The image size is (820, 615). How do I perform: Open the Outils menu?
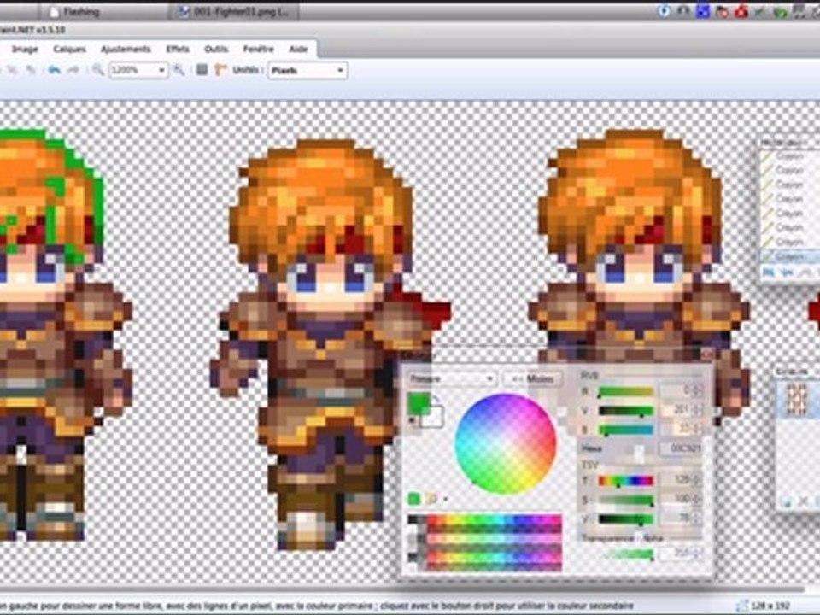216,49
